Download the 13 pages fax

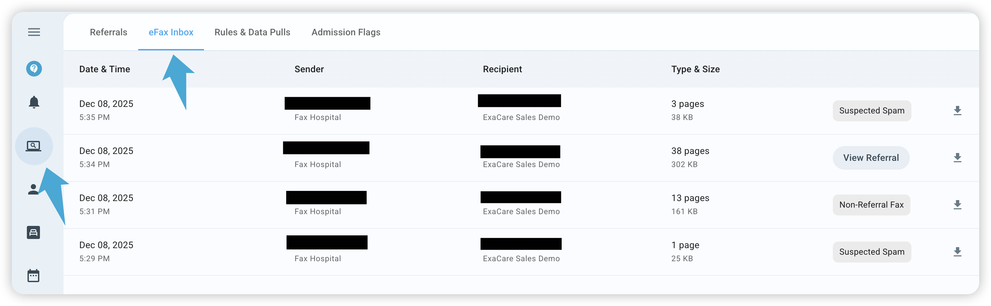[957, 205]
